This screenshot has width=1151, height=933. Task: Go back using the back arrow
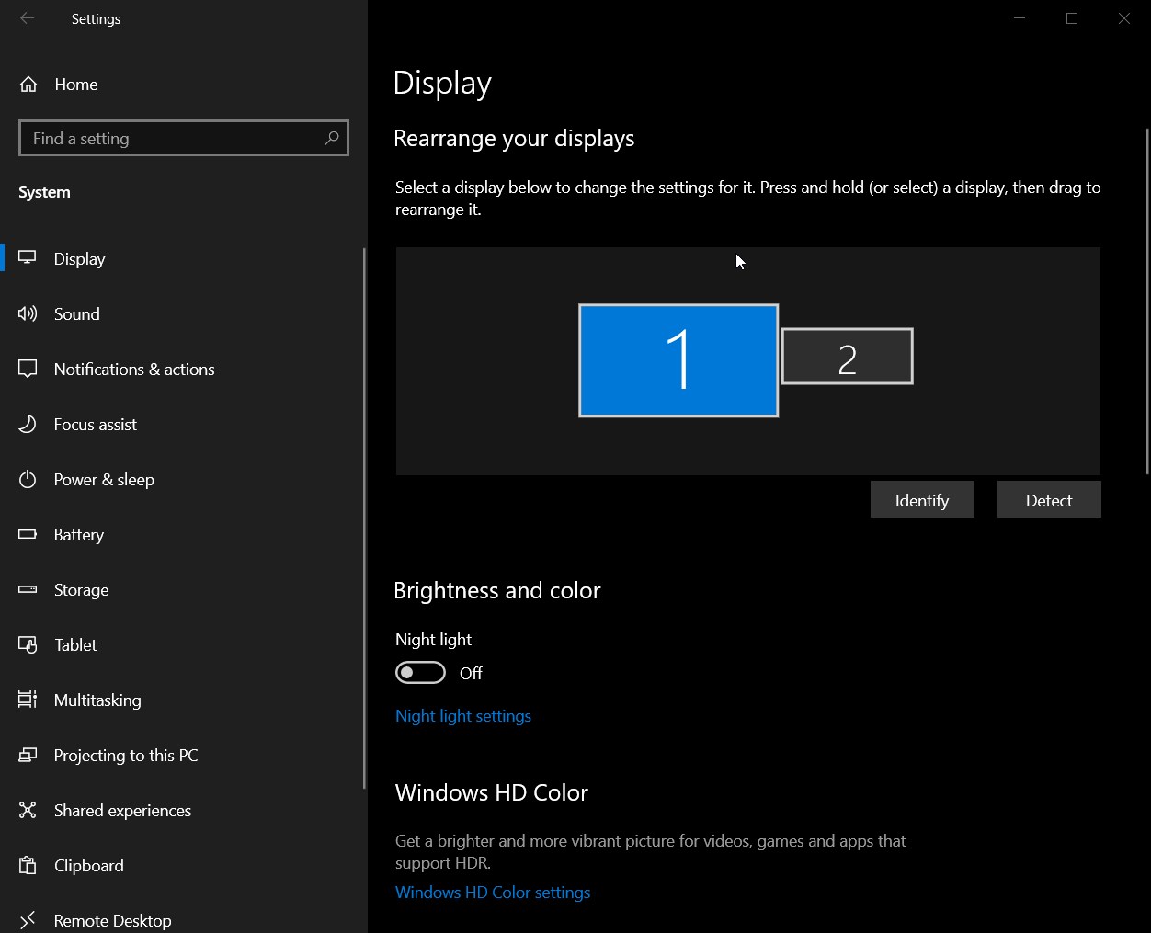point(27,18)
